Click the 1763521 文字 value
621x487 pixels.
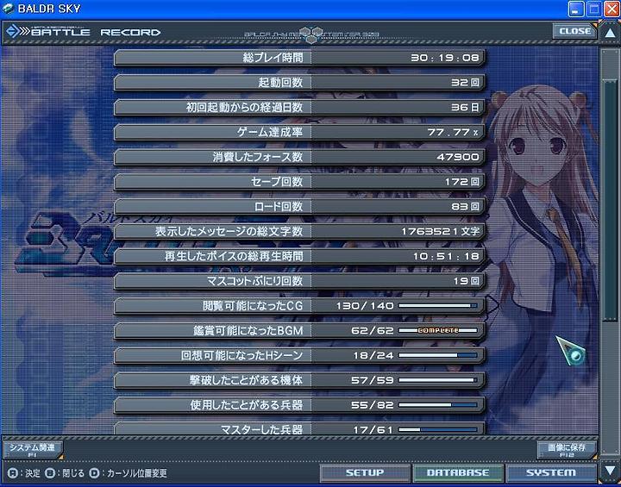pos(441,231)
